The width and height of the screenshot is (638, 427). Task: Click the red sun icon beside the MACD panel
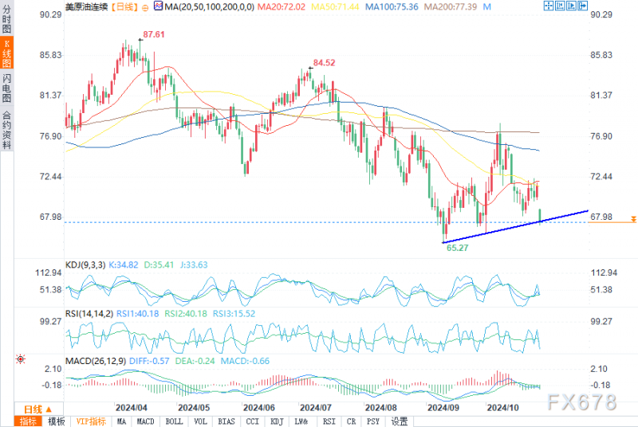click(x=21, y=359)
